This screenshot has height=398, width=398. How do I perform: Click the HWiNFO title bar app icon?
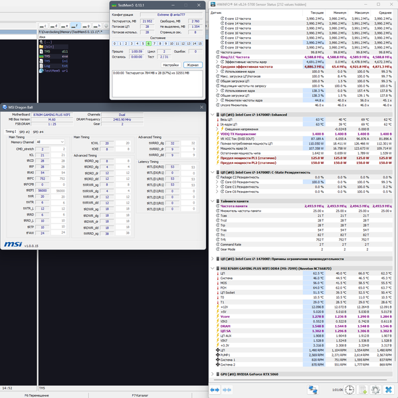click(x=213, y=5)
